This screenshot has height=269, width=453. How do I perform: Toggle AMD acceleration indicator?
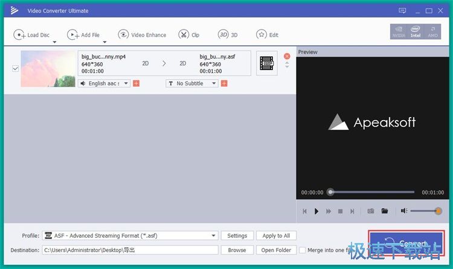click(432, 31)
